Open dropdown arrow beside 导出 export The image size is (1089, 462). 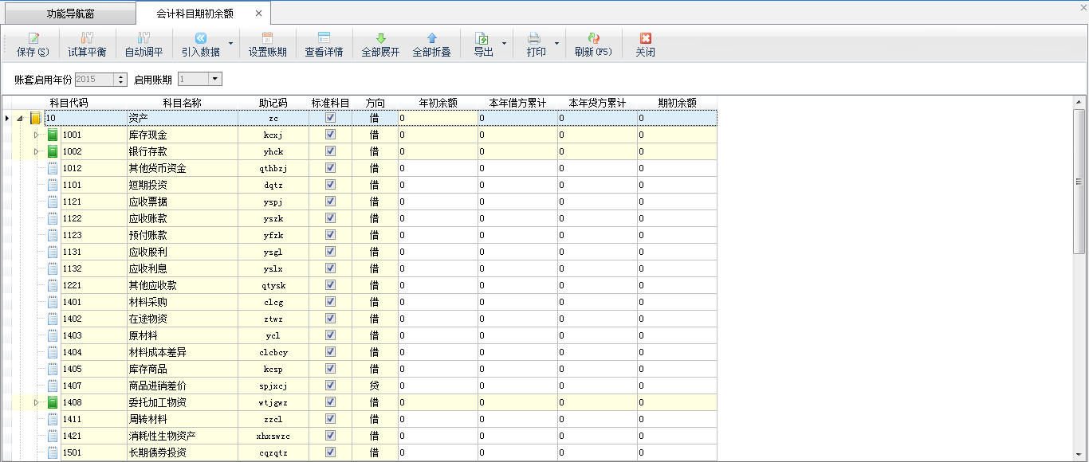click(x=504, y=45)
